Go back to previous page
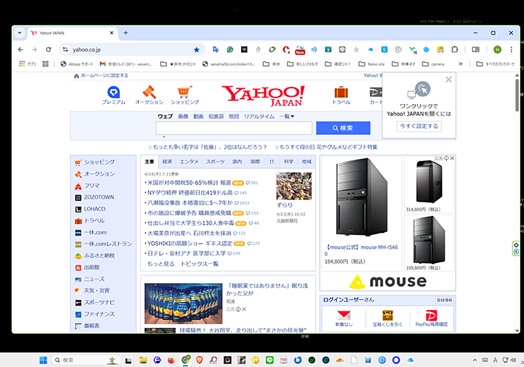This screenshot has width=524, height=367. [21, 49]
